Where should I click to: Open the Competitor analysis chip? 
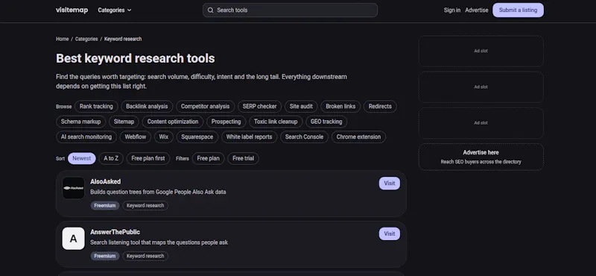pos(206,107)
